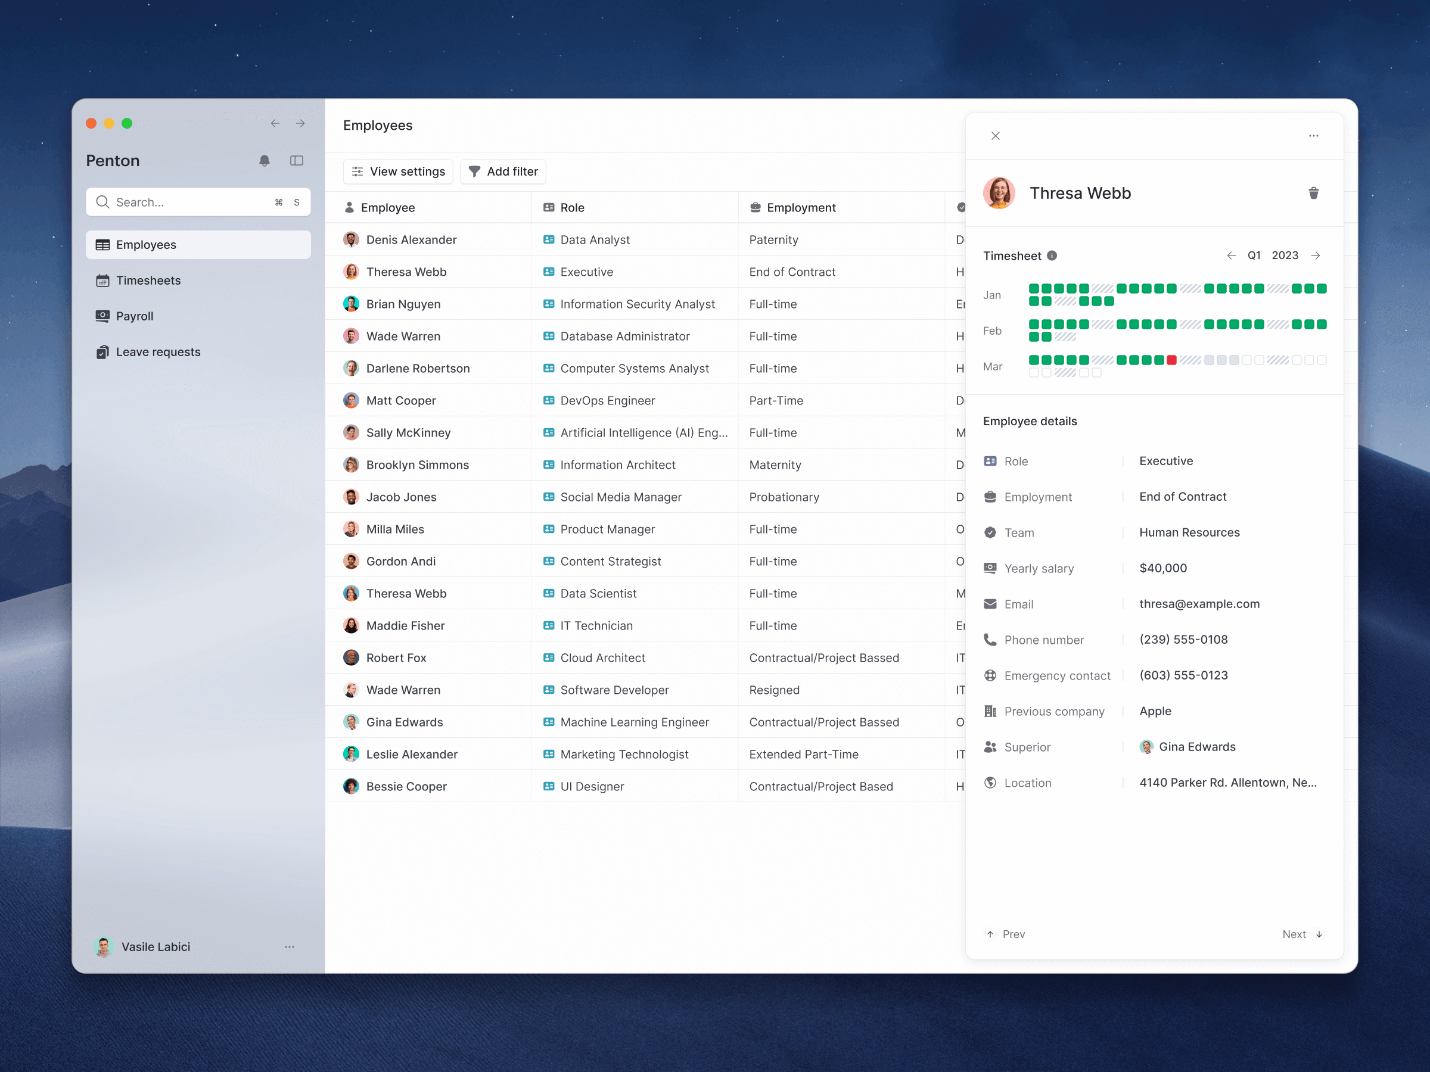This screenshot has width=1430, height=1072.
Task: Select Milla Miles row
Action: point(645,529)
